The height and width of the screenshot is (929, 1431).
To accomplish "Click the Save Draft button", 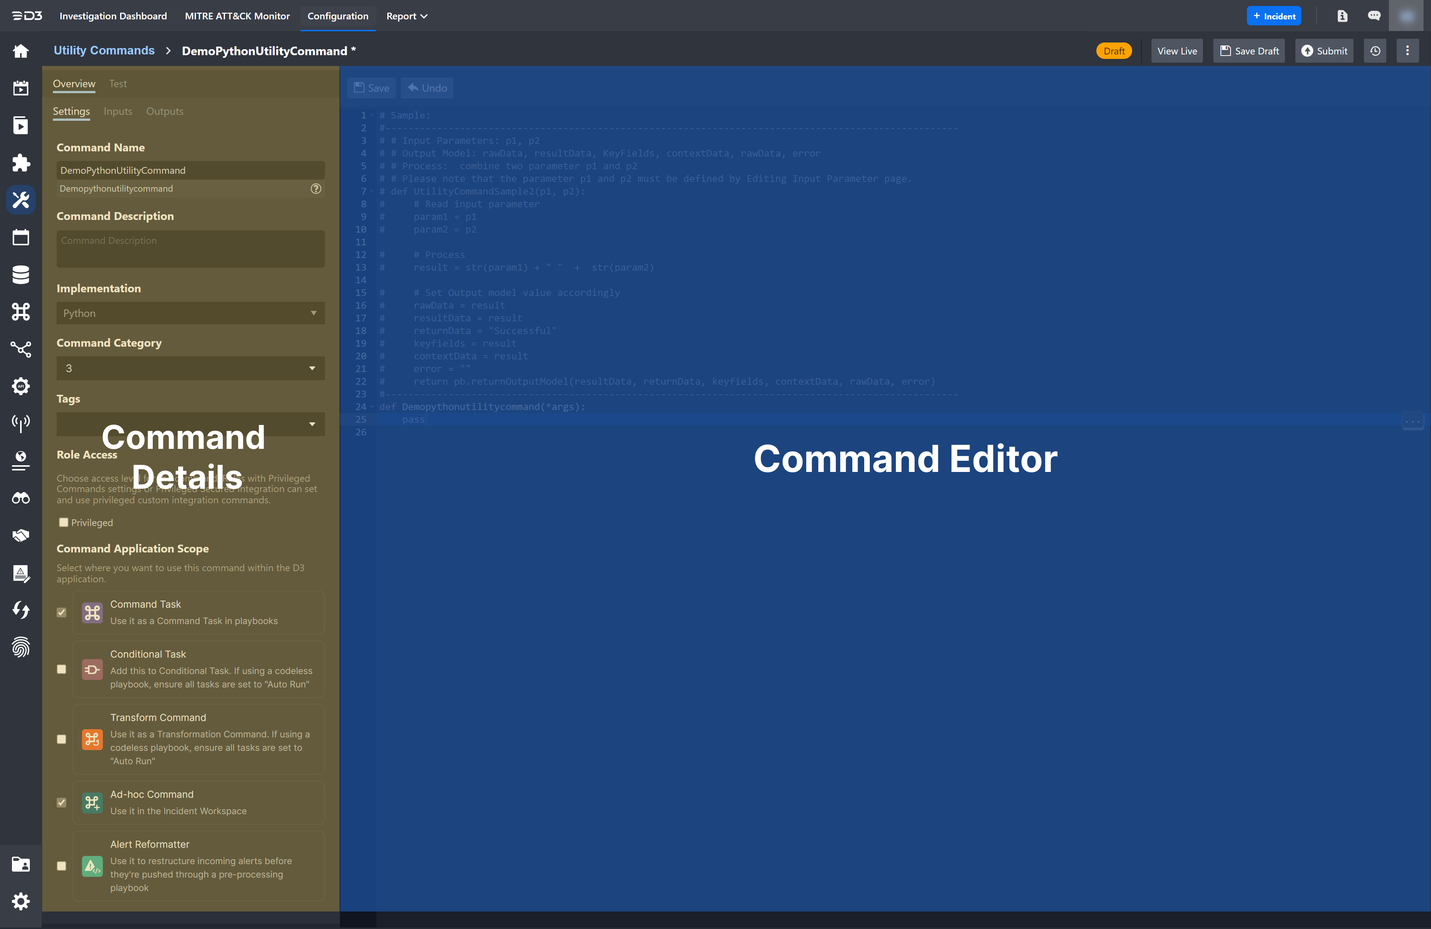I will pos(1249,51).
